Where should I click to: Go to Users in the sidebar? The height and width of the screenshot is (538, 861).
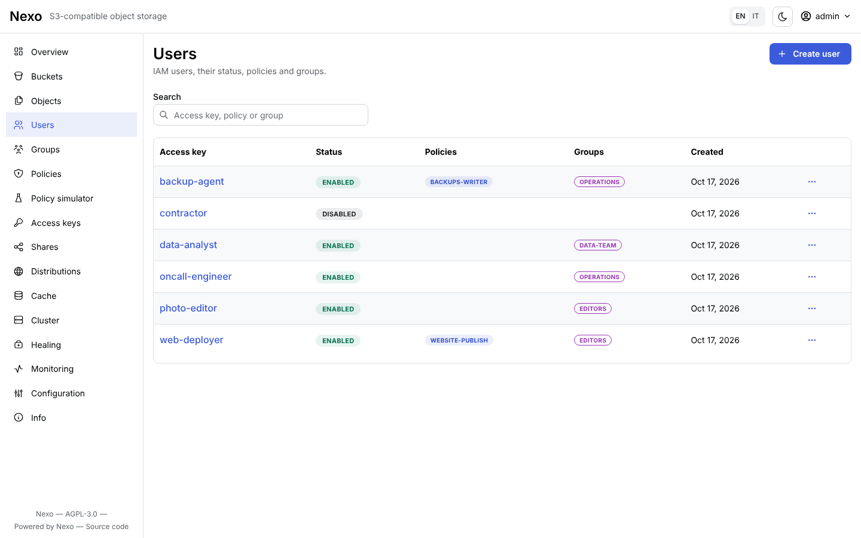[71, 125]
